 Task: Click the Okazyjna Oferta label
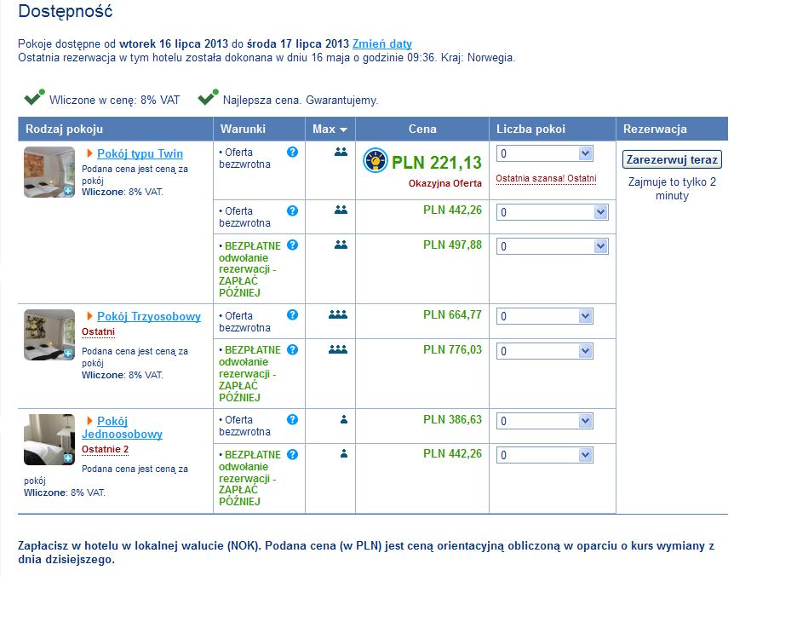(x=444, y=183)
